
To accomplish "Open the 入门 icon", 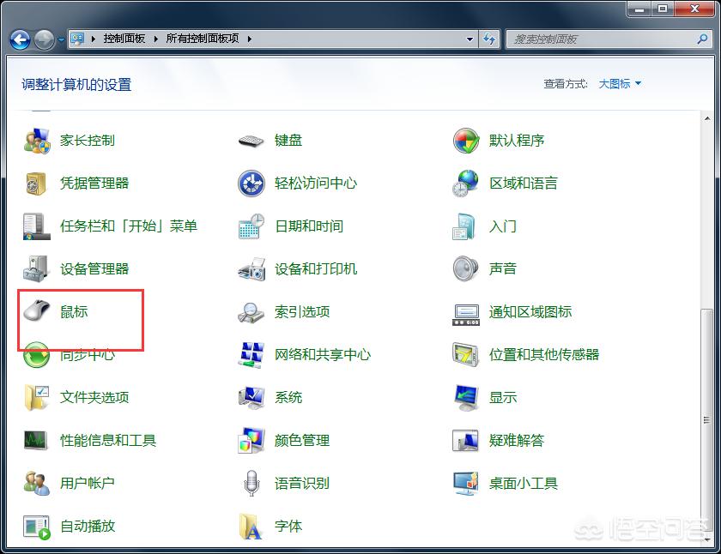I will point(464,226).
